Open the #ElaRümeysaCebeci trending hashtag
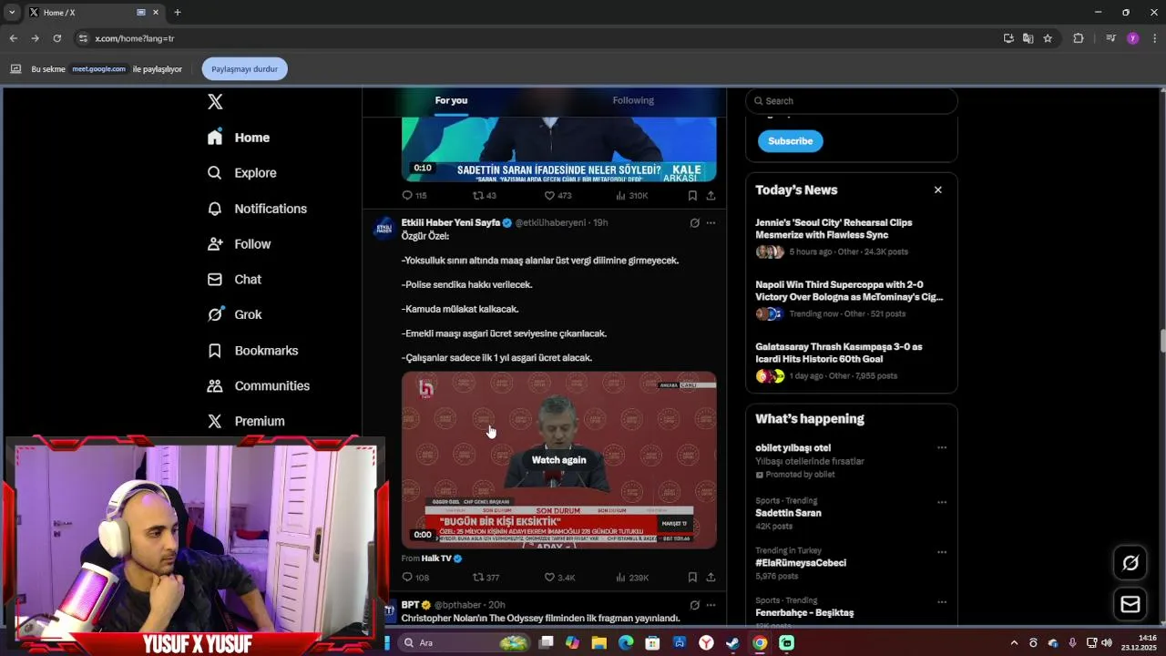Viewport: 1166px width, 656px height. click(x=800, y=563)
